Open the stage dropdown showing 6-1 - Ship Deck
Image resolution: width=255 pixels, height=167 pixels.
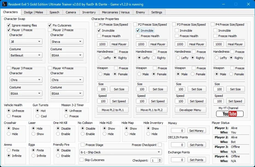(x=121, y=152)
